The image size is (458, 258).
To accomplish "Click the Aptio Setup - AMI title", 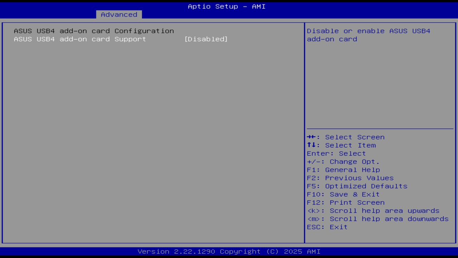I will pos(226,6).
